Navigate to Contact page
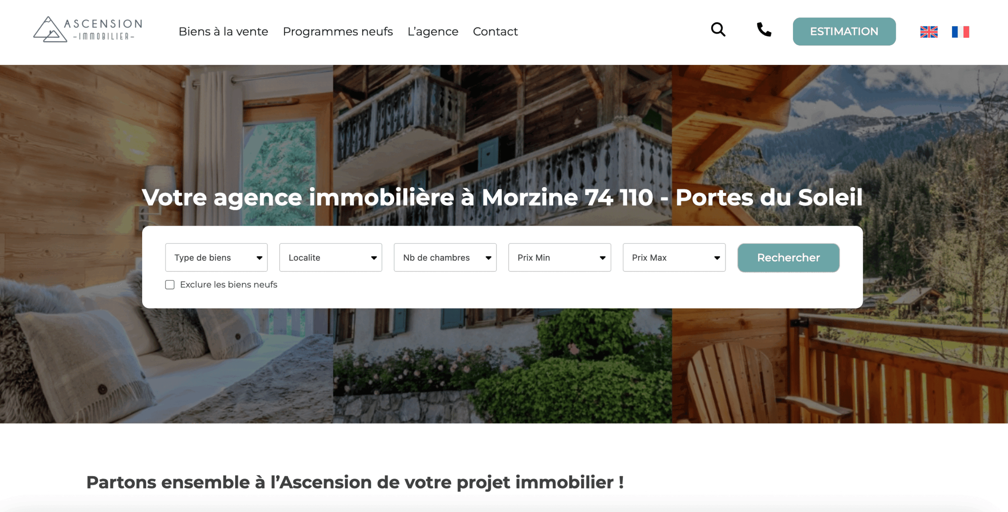 495,31
